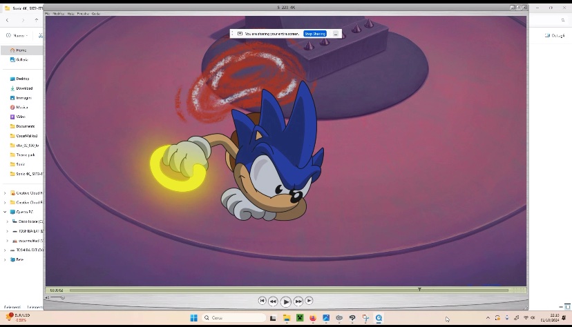Seek within the green playback progress bar
Image resolution: width=572 pixels, height=327 pixels.
click(x=289, y=290)
